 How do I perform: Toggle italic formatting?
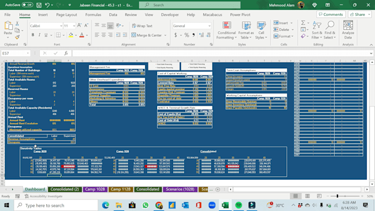point(39,35)
